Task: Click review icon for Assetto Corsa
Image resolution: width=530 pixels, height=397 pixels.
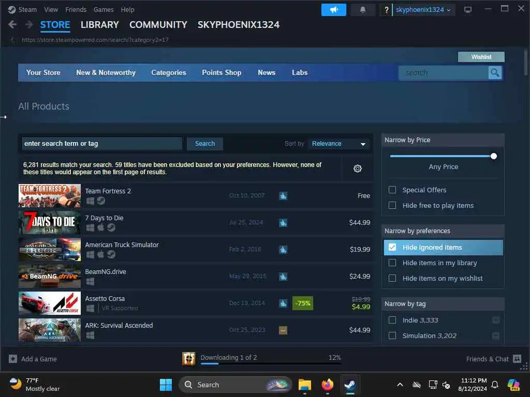Action: coord(283,303)
